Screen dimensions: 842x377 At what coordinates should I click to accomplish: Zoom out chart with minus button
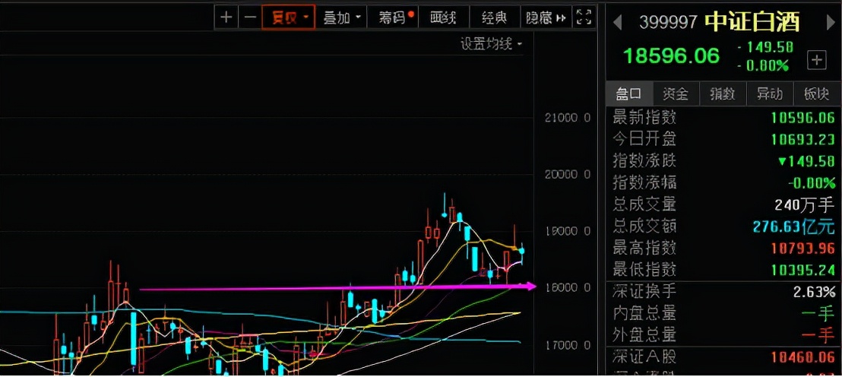[249, 17]
